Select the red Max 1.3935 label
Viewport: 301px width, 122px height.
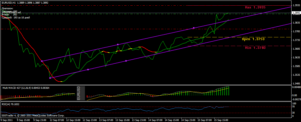(x=255, y=7)
